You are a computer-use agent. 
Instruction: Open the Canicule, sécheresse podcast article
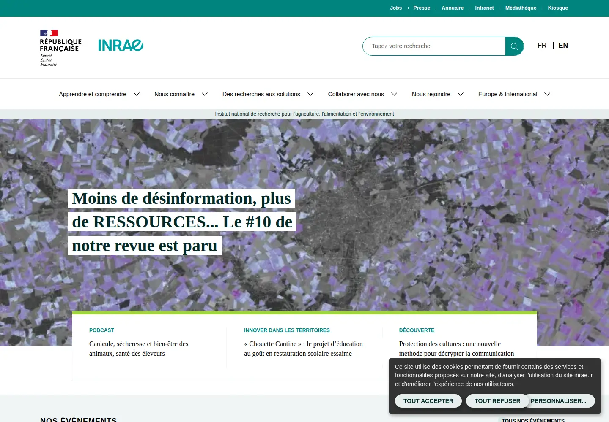point(139,349)
